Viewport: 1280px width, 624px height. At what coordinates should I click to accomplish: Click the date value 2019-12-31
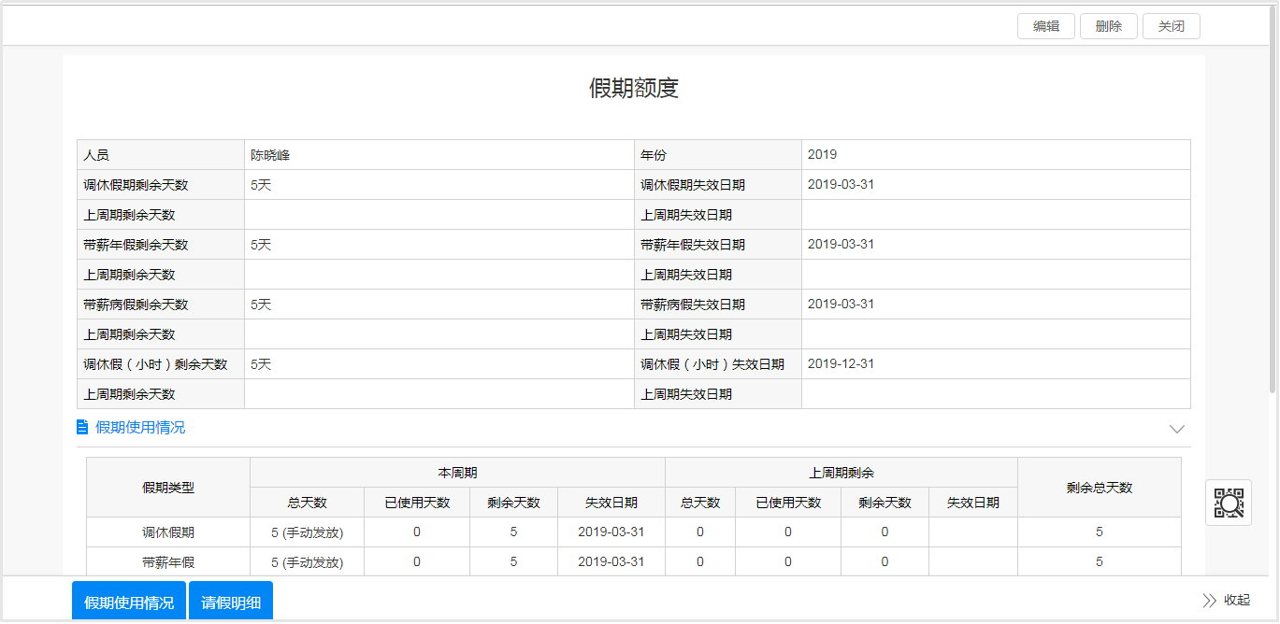pos(841,364)
